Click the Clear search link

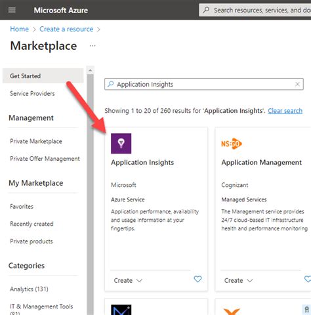pos(285,111)
